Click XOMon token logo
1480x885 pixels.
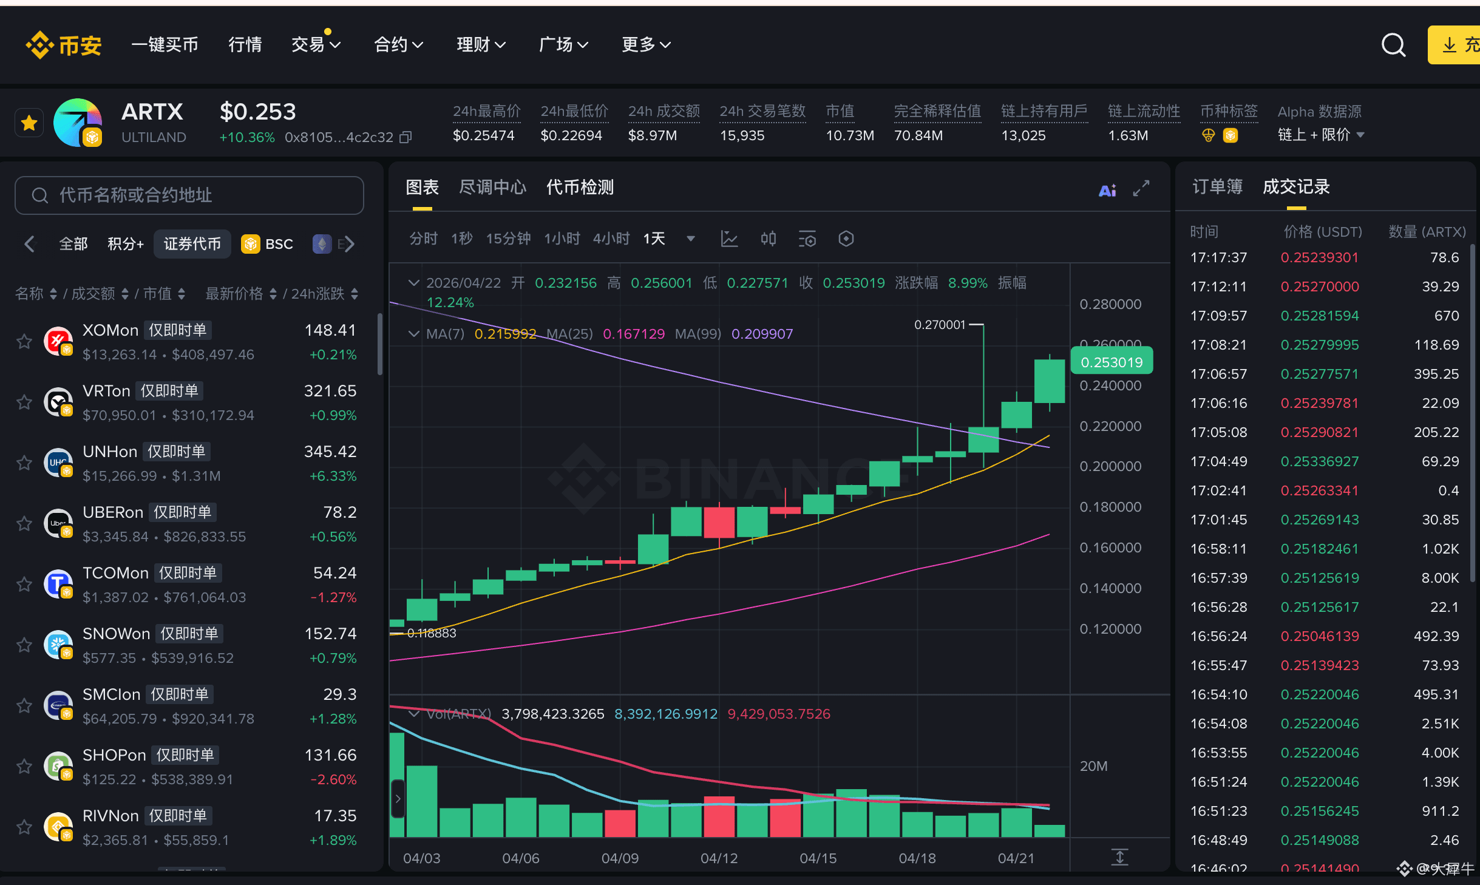coord(58,342)
